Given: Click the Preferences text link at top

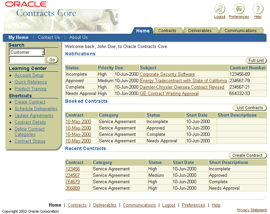Looking at the screenshot, I should coord(239,17).
